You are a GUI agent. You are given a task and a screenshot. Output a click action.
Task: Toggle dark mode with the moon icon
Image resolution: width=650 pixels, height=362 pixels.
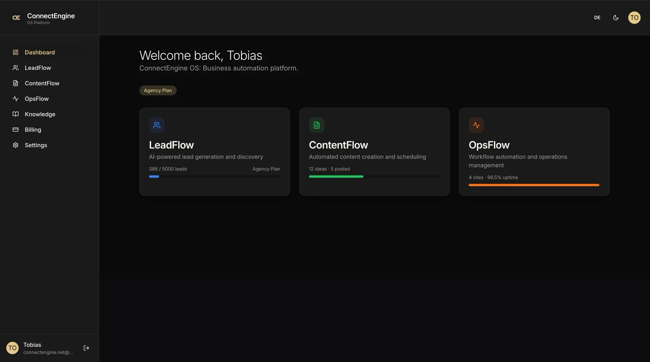click(616, 18)
